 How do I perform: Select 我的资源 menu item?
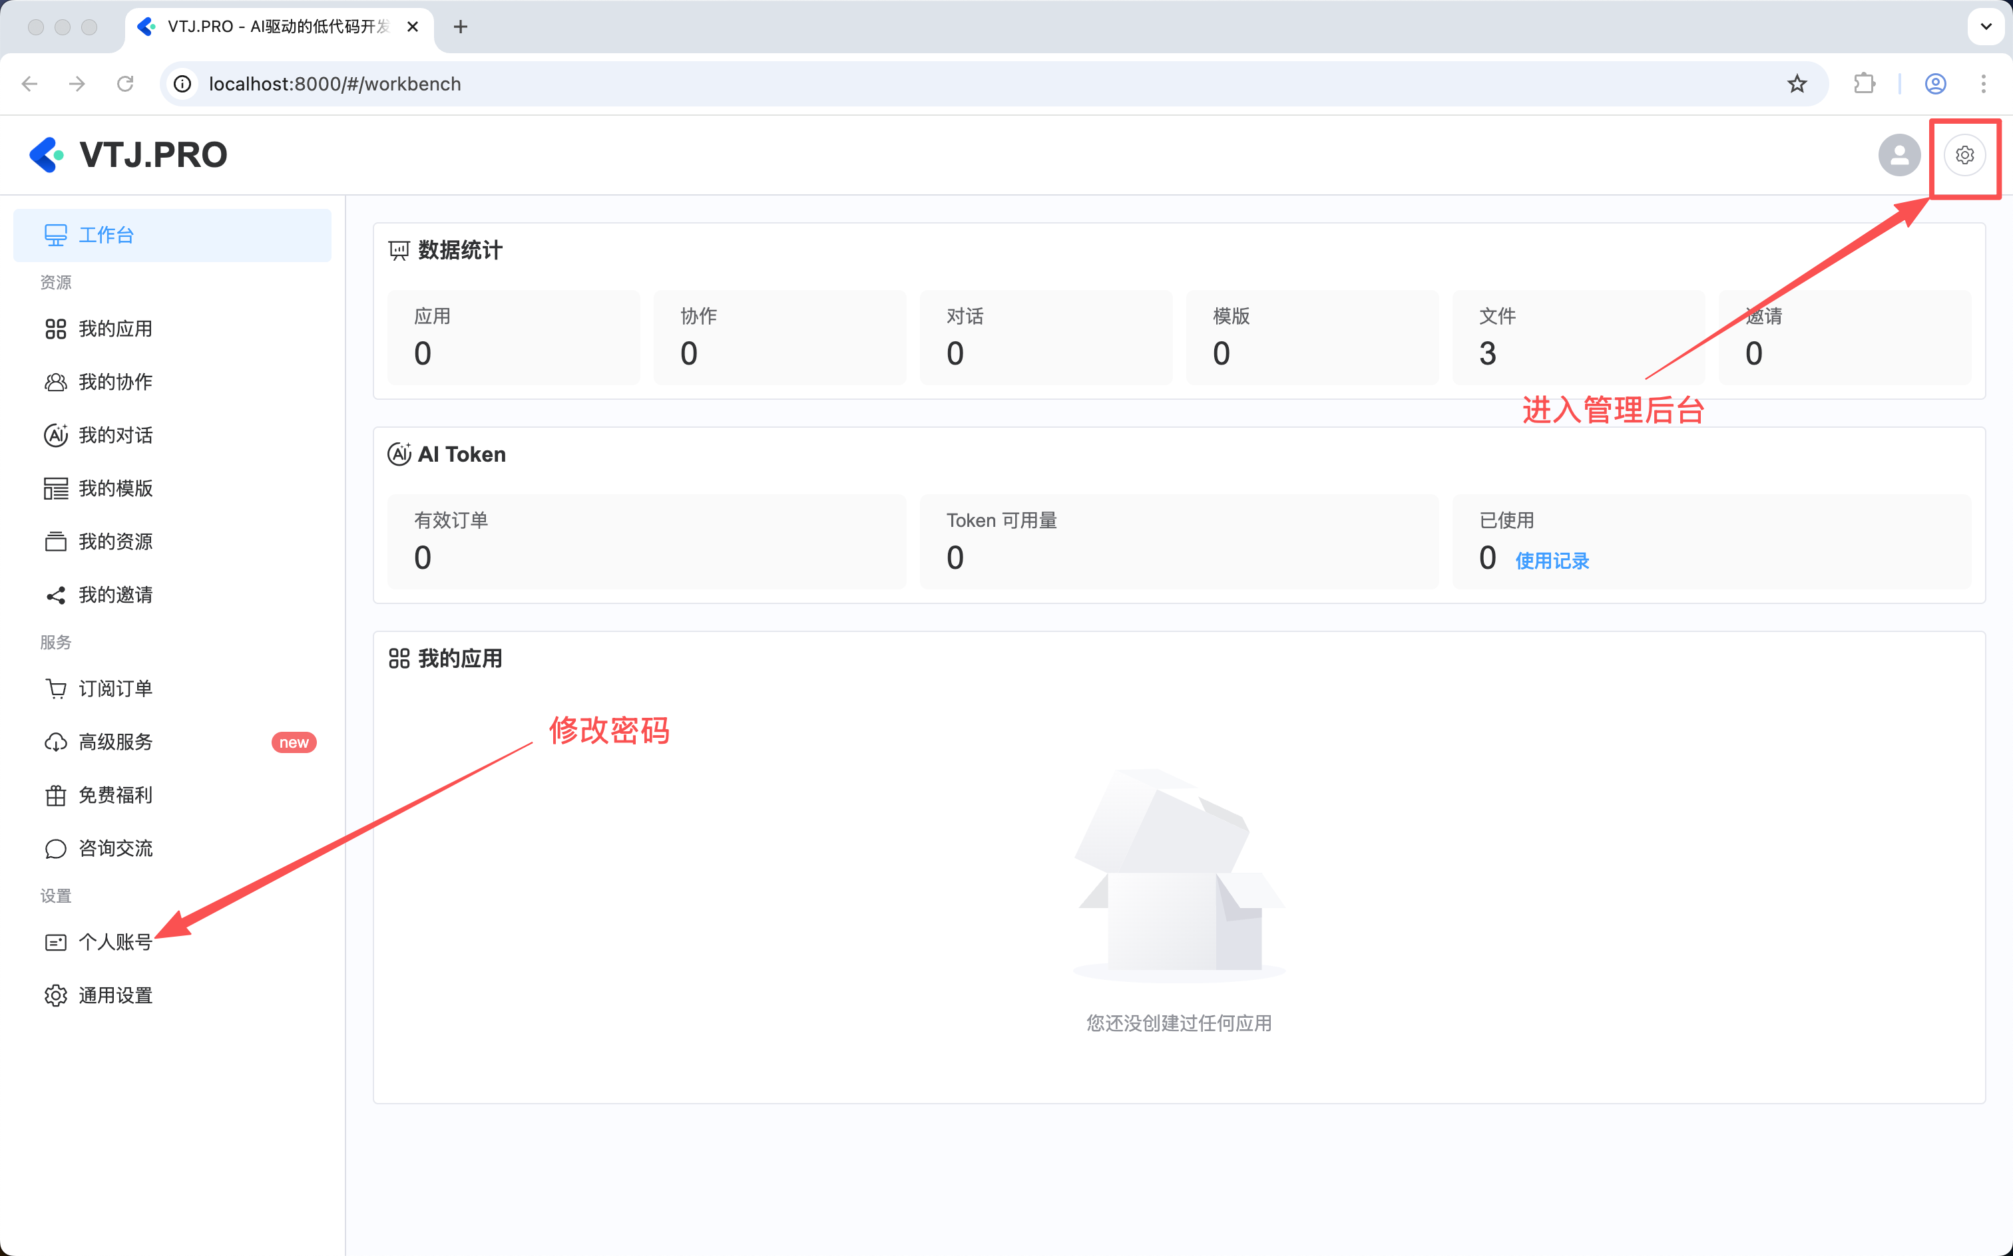tap(114, 542)
